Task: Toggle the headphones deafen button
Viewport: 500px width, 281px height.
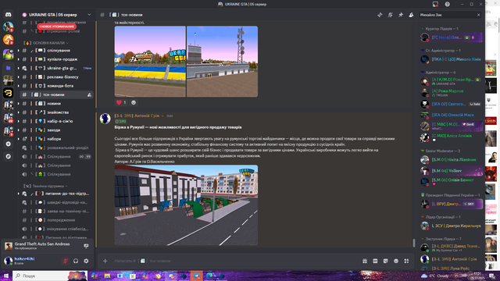Action: tap(76, 261)
